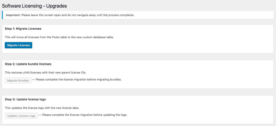The width and height of the screenshot is (276, 126).
Task: Select the bold Important label in the notice
Action: [13, 15]
